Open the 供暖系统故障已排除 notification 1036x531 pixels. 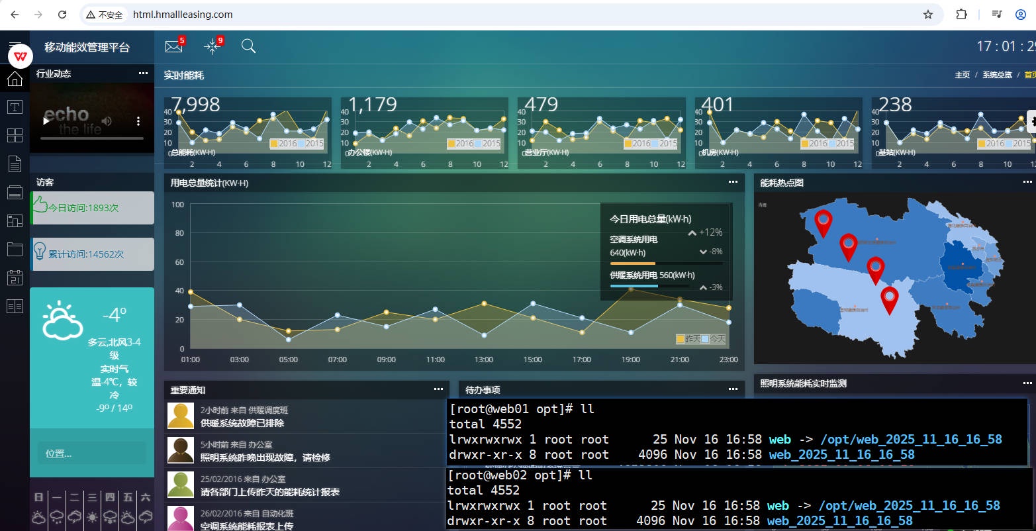click(242, 423)
